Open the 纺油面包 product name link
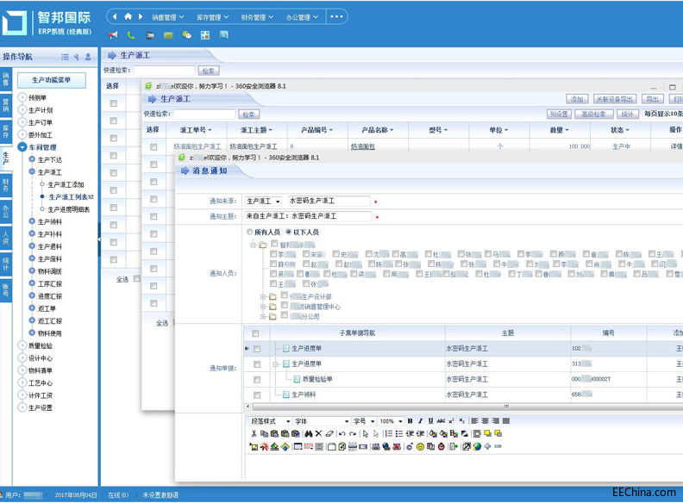This screenshot has width=683, height=503. pos(363,146)
